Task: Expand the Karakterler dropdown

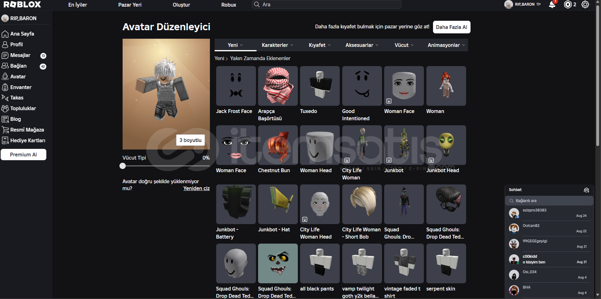Action: point(277,45)
